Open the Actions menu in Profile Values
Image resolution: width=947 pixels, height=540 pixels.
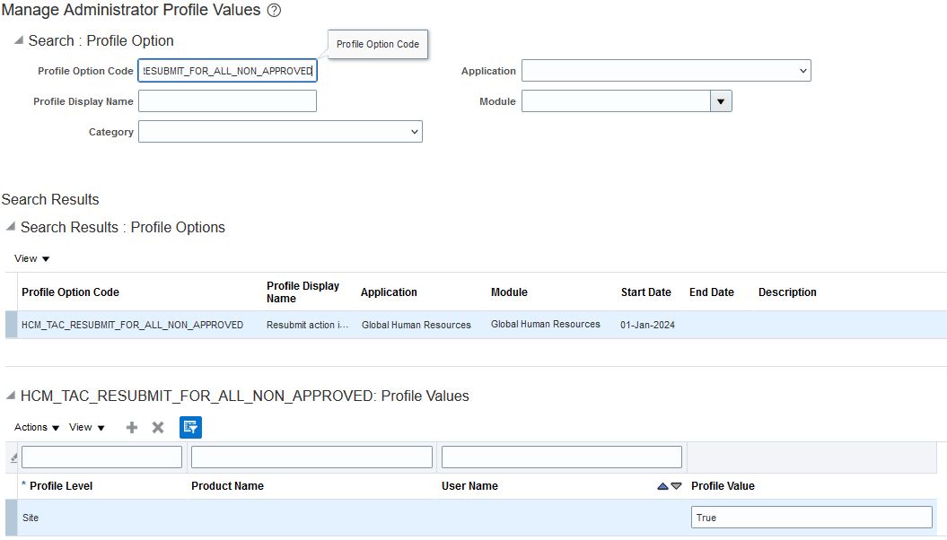pos(37,428)
